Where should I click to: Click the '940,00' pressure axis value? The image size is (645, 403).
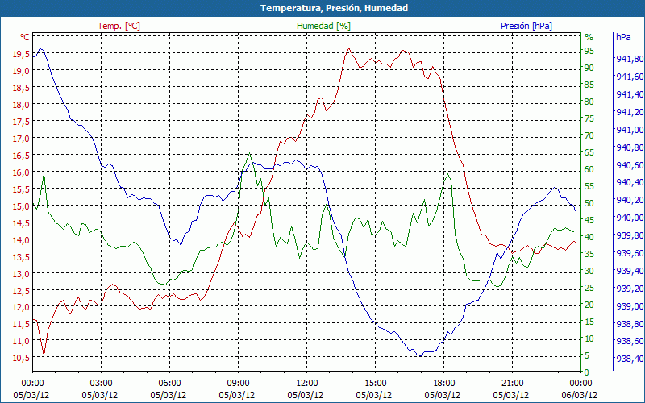point(630,218)
